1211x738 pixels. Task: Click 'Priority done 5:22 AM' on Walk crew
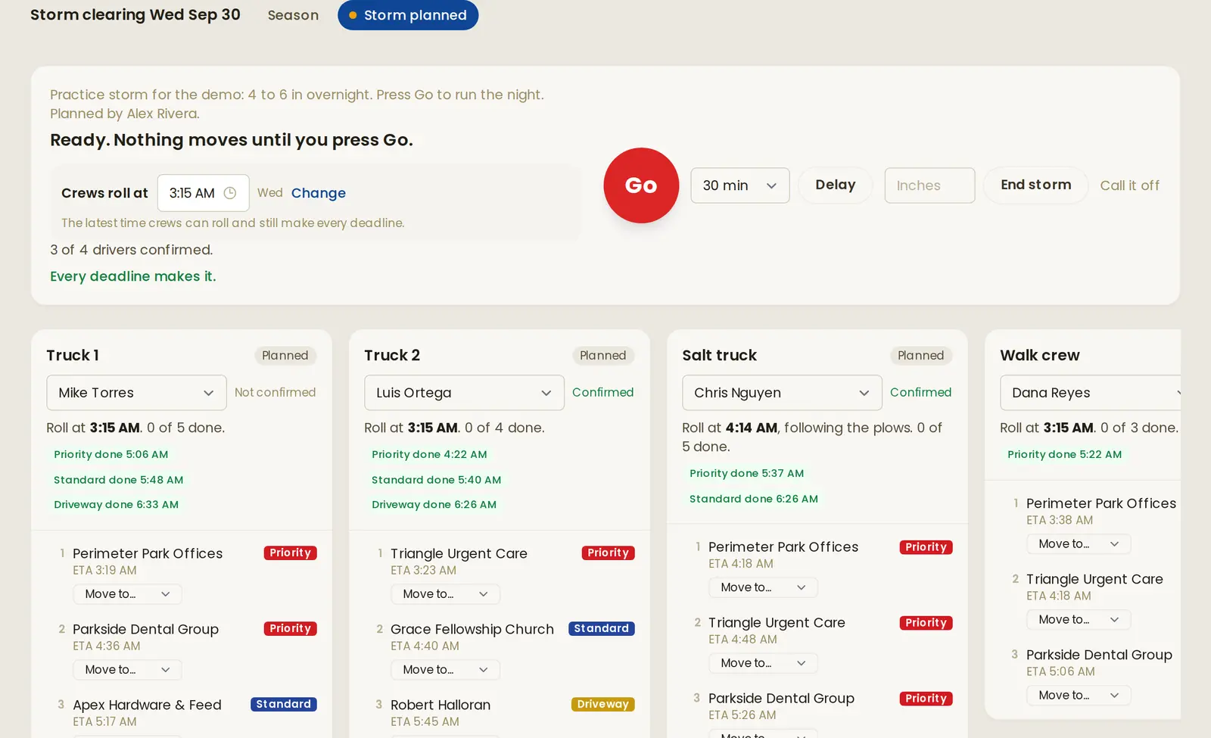point(1064,455)
